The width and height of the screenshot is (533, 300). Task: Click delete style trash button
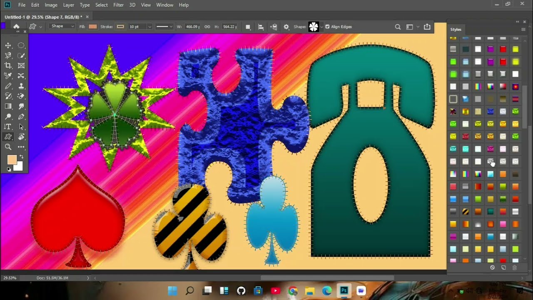515,267
